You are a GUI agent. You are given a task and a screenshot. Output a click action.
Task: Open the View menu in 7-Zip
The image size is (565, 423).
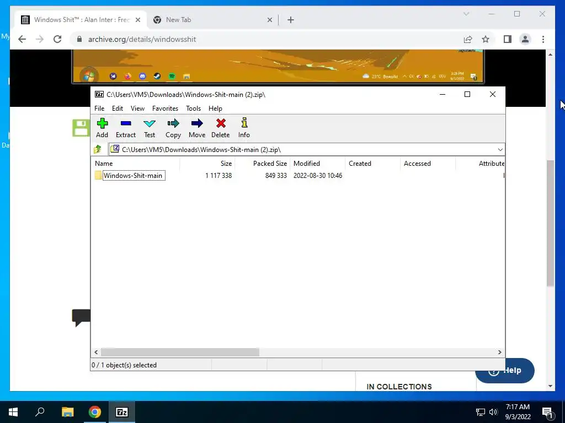(x=137, y=109)
